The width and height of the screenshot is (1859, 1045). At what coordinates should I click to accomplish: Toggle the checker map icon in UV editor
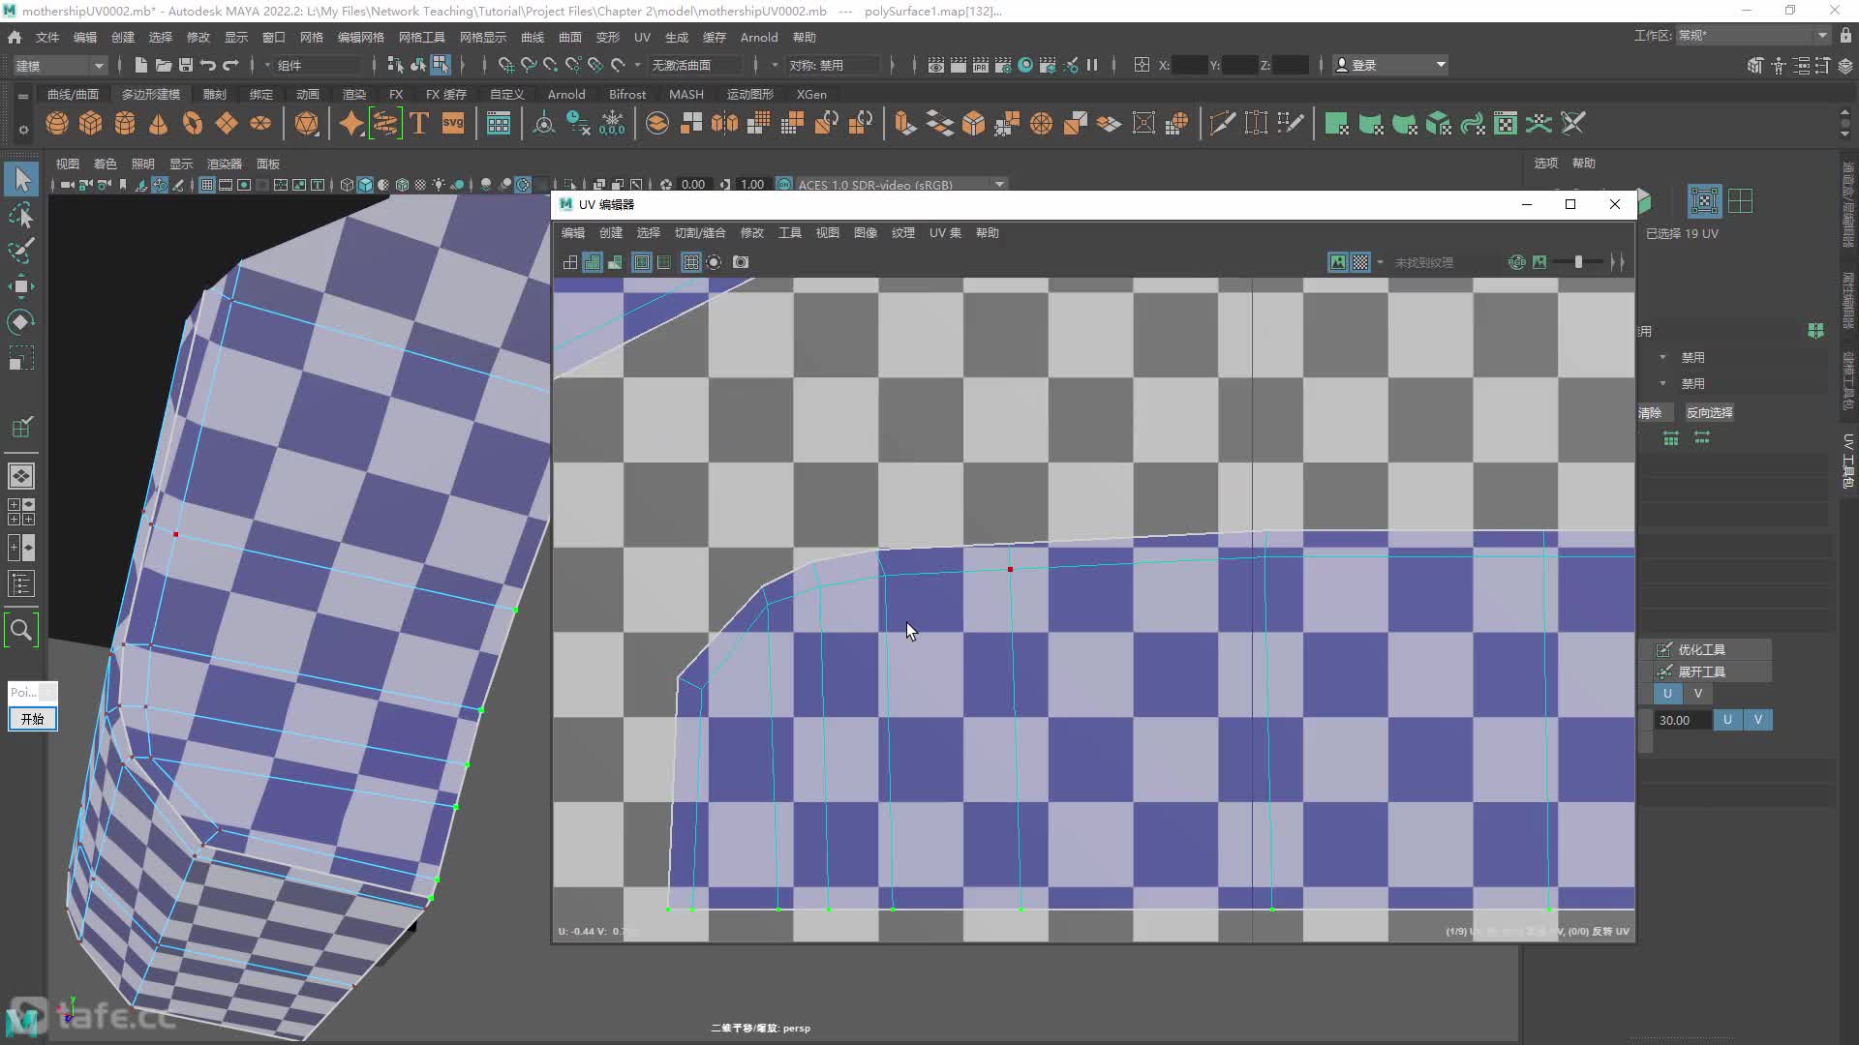[1360, 262]
